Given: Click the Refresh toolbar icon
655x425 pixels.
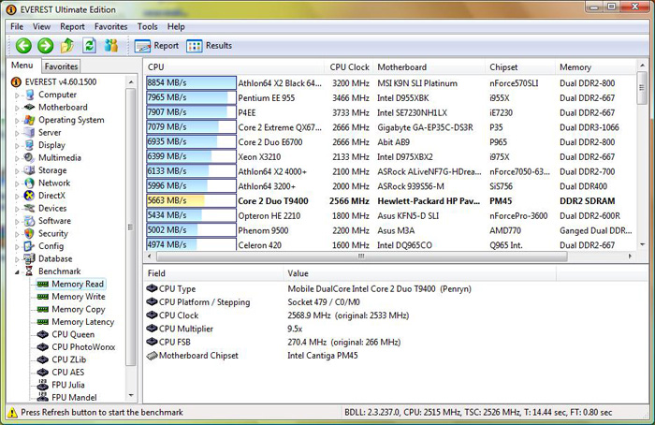Looking at the screenshot, I should click(x=89, y=46).
